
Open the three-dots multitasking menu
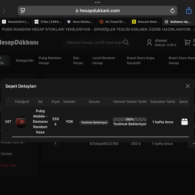[x=97, y=2]
